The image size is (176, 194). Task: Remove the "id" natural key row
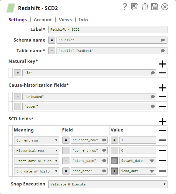point(163,73)
